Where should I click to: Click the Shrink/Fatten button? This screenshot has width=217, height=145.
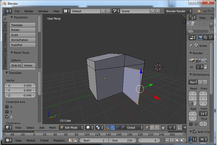coord(22,40)
